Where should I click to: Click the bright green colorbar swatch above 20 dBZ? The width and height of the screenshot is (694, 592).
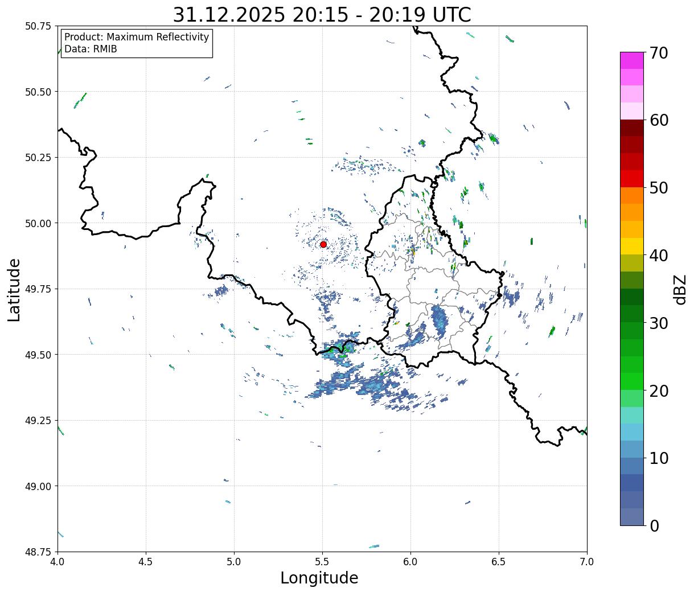click(632, 381)
